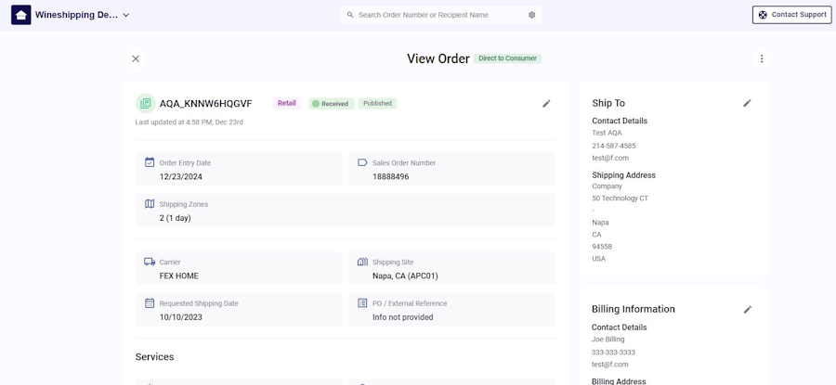The height and width of the screenshot is (385, 836).
Task: Click the Requested Shipping Date calendar icon
Action: click(150, 303)
